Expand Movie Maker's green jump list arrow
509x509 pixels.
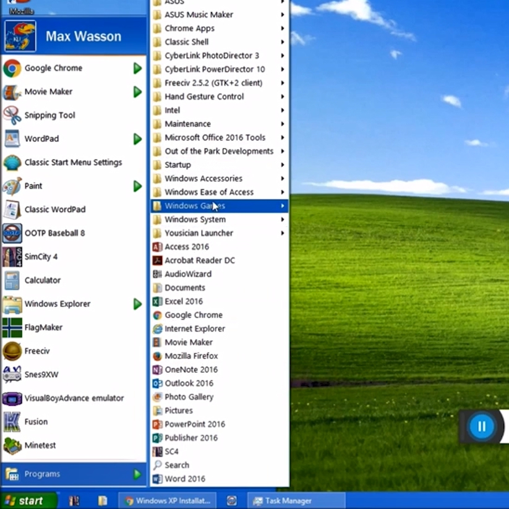click(x=138, y=92)
